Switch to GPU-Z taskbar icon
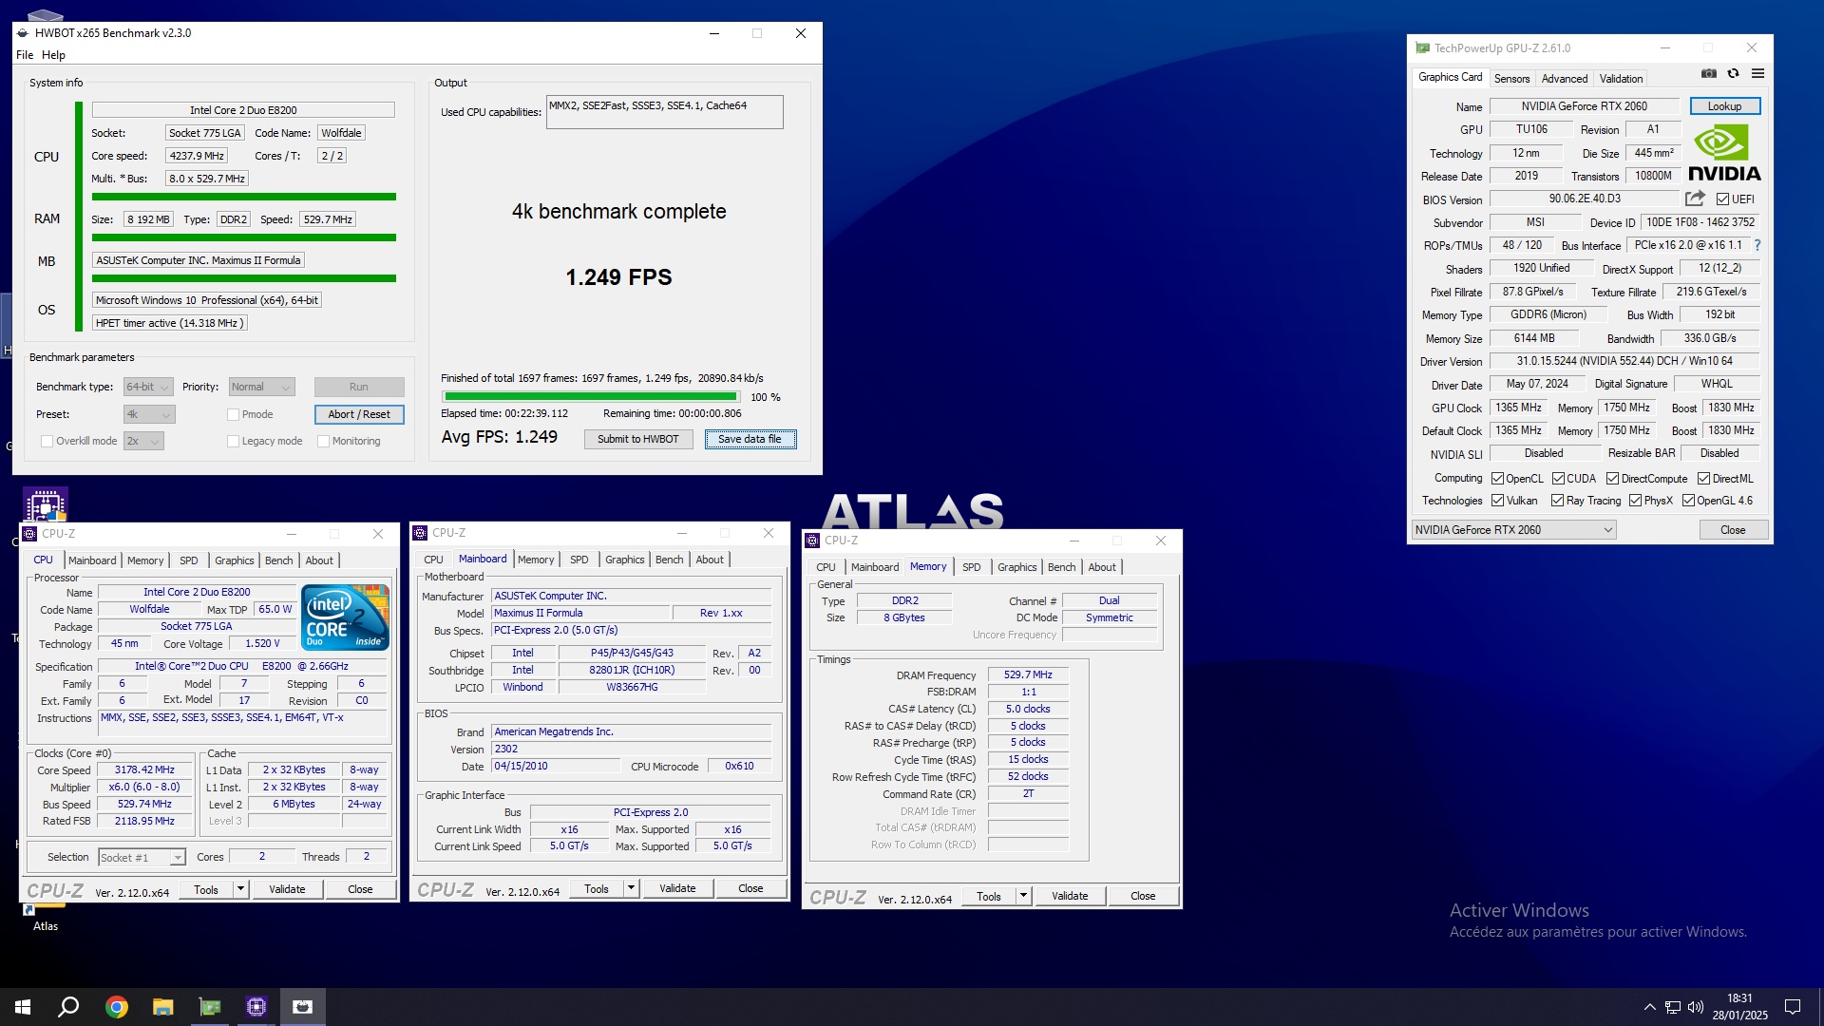 [x=209, y=1007]
